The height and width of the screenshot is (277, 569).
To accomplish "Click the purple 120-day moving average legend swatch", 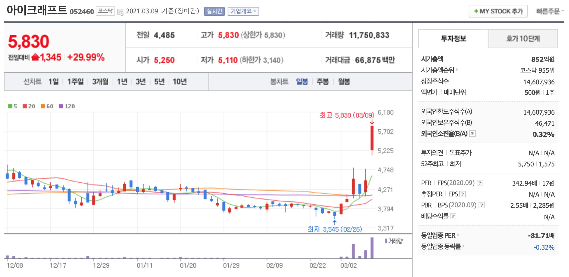I will (61, 106).
